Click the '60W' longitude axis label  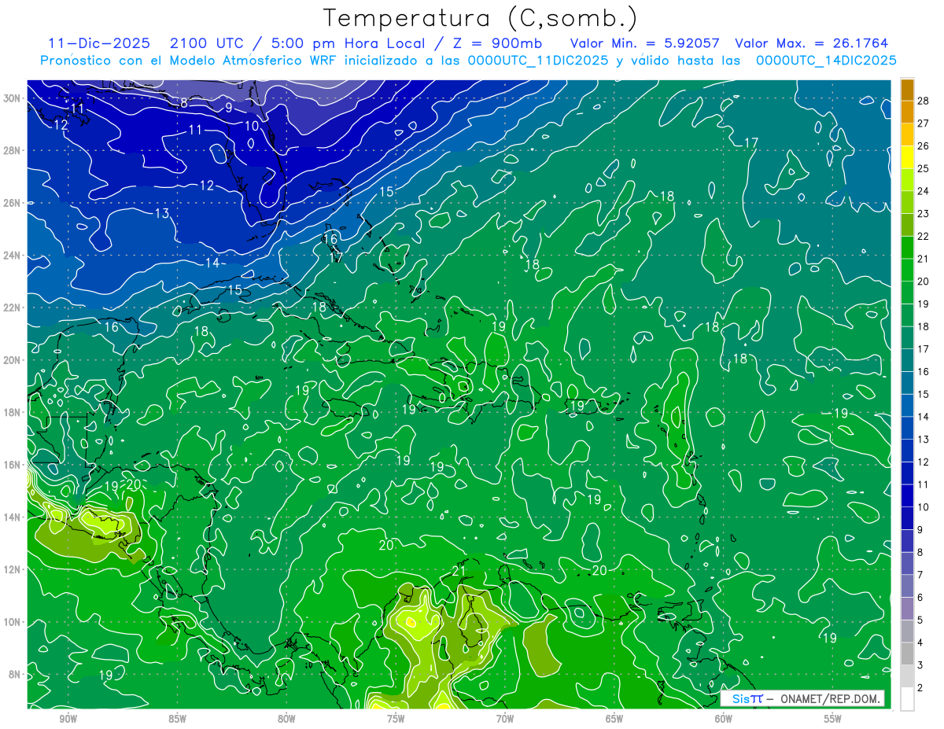point(724,719)
